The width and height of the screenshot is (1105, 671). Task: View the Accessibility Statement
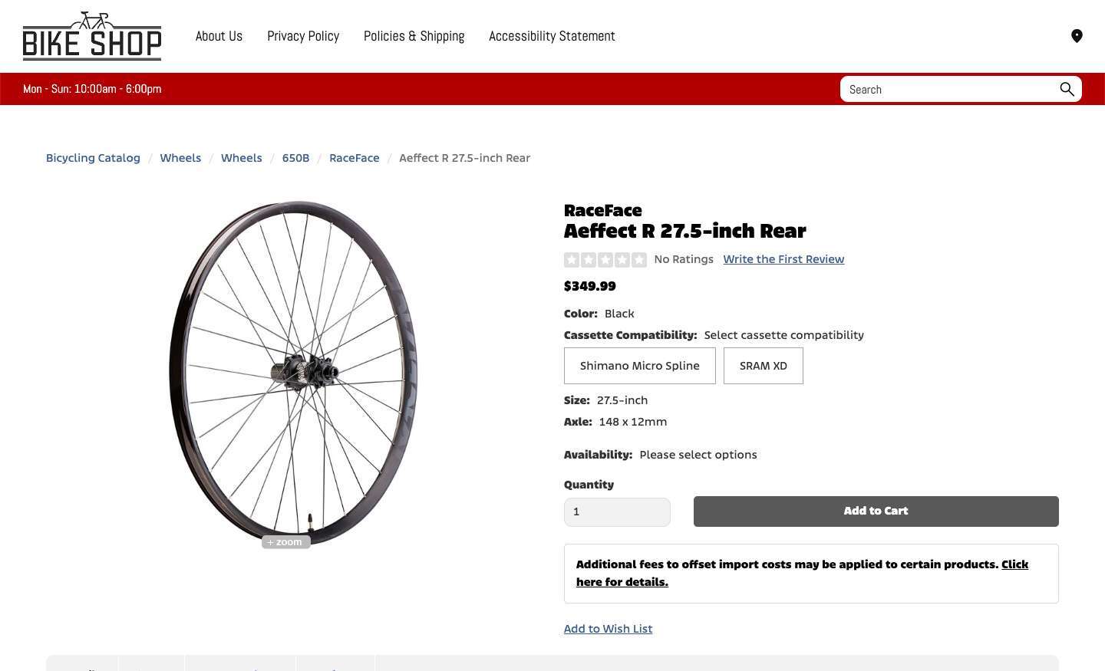[552, 36]
